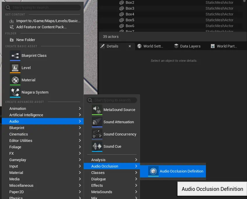Click the Material asset icon
The width and height of the screenshot is (247, 199).
point(15,80)
